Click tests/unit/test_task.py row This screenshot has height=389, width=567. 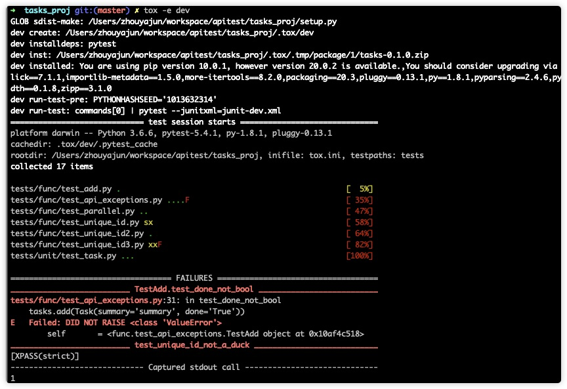coord(192,256)
